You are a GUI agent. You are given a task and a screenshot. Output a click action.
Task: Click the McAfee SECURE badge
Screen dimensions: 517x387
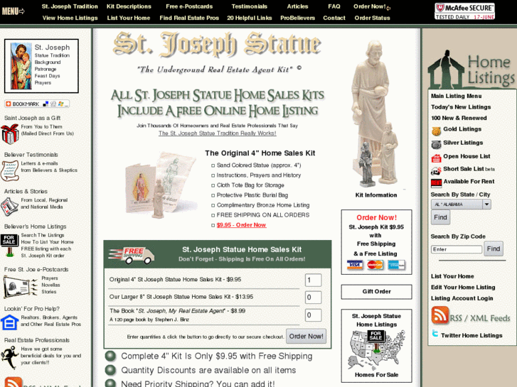[x=464, y=11]
